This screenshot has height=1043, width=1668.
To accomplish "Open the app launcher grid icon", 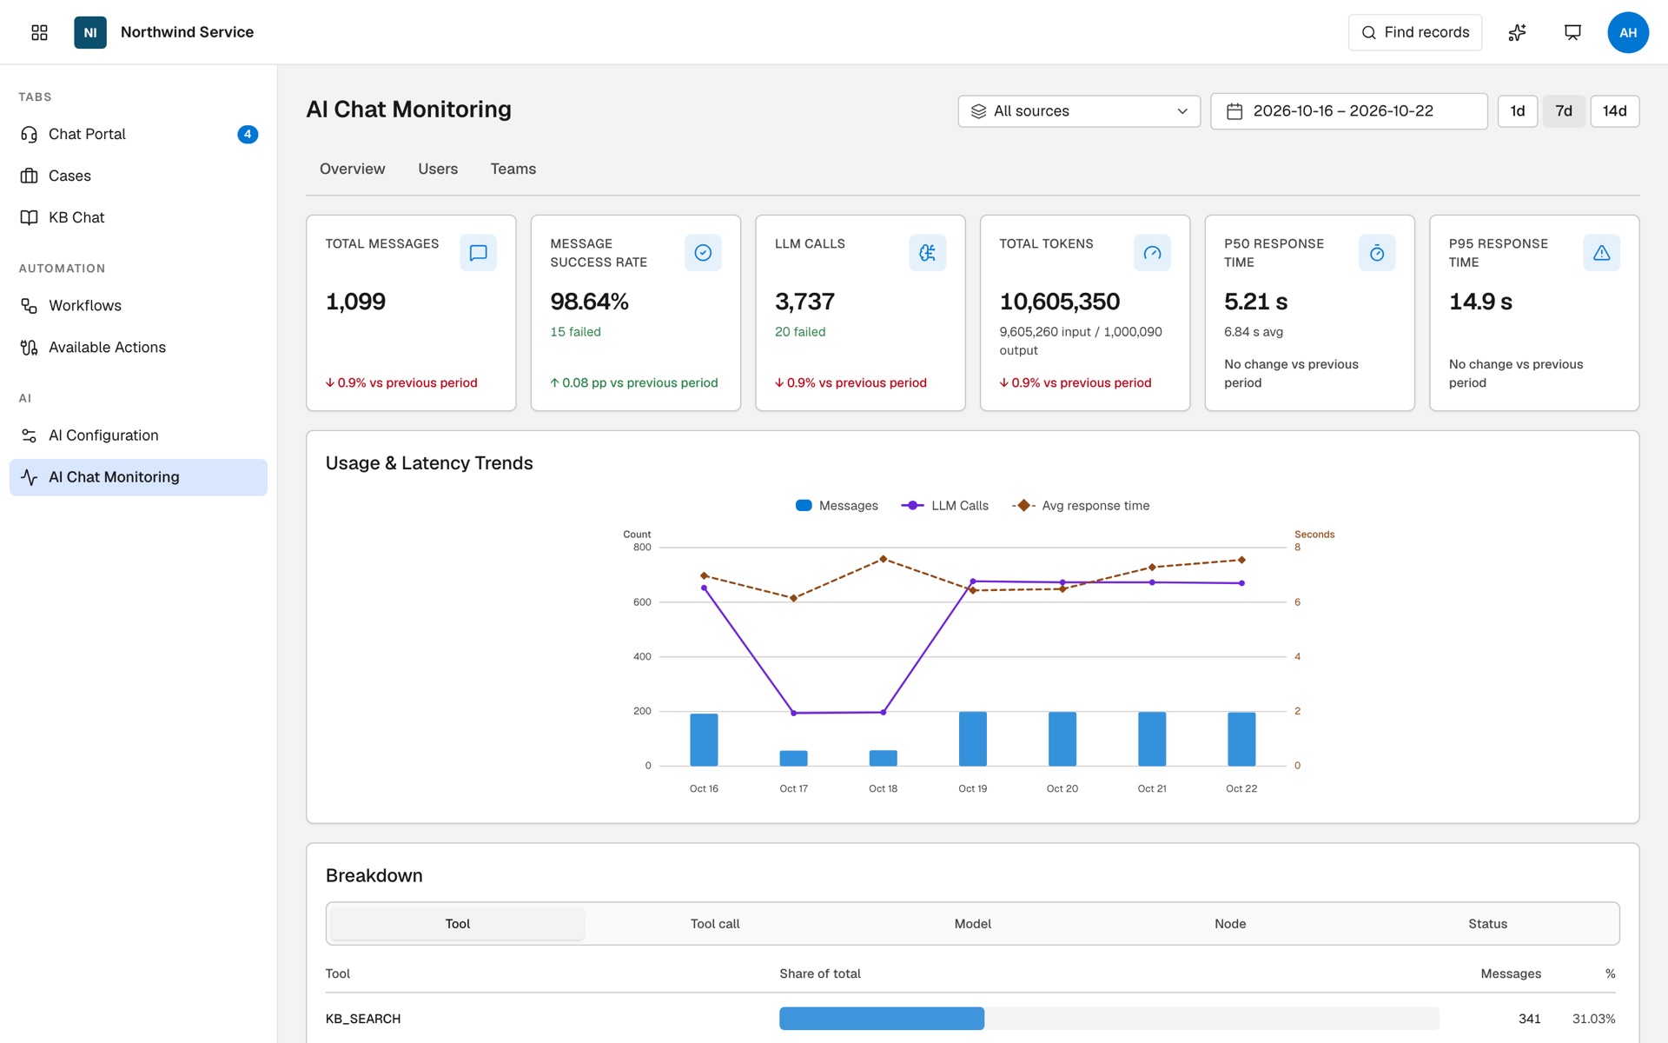I will 39,32.
